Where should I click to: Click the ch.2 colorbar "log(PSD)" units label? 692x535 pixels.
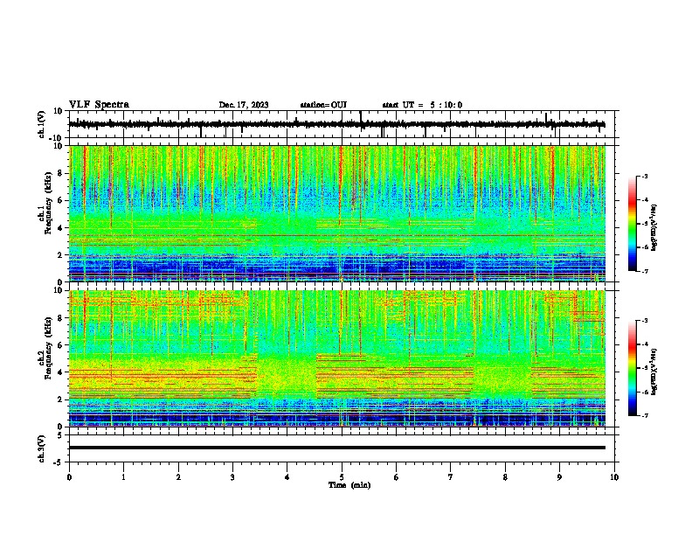(x=654, y=372)
